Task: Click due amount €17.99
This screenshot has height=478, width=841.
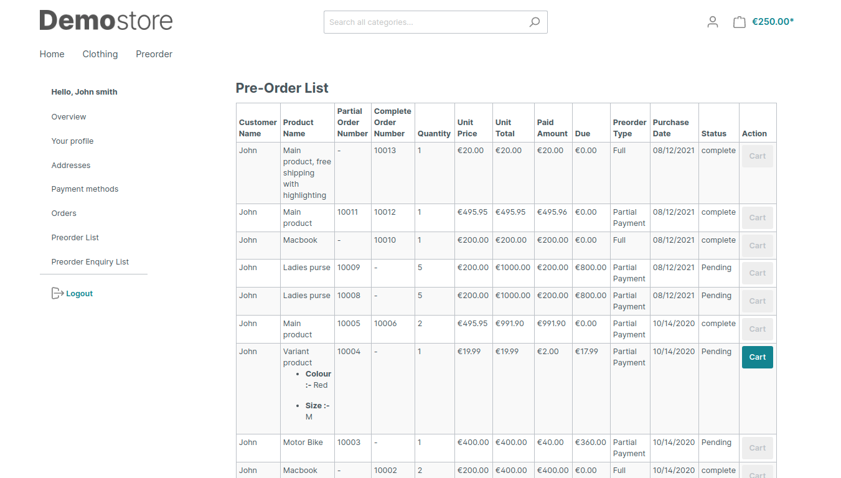Action: [x=586, y=352]
